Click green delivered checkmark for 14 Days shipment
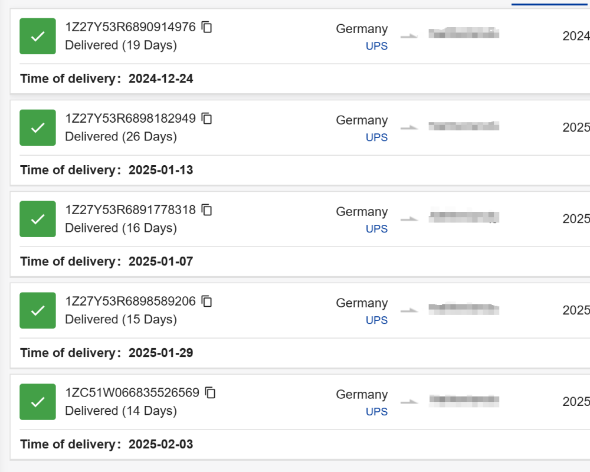This screenshot has width=590, height=472. click(x=38, y=402)
